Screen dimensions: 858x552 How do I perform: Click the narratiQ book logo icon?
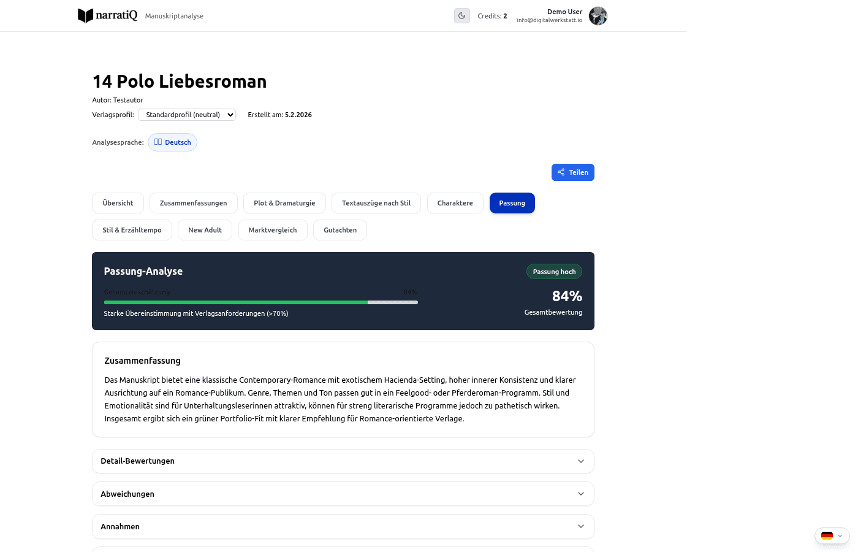click(85, 16)
